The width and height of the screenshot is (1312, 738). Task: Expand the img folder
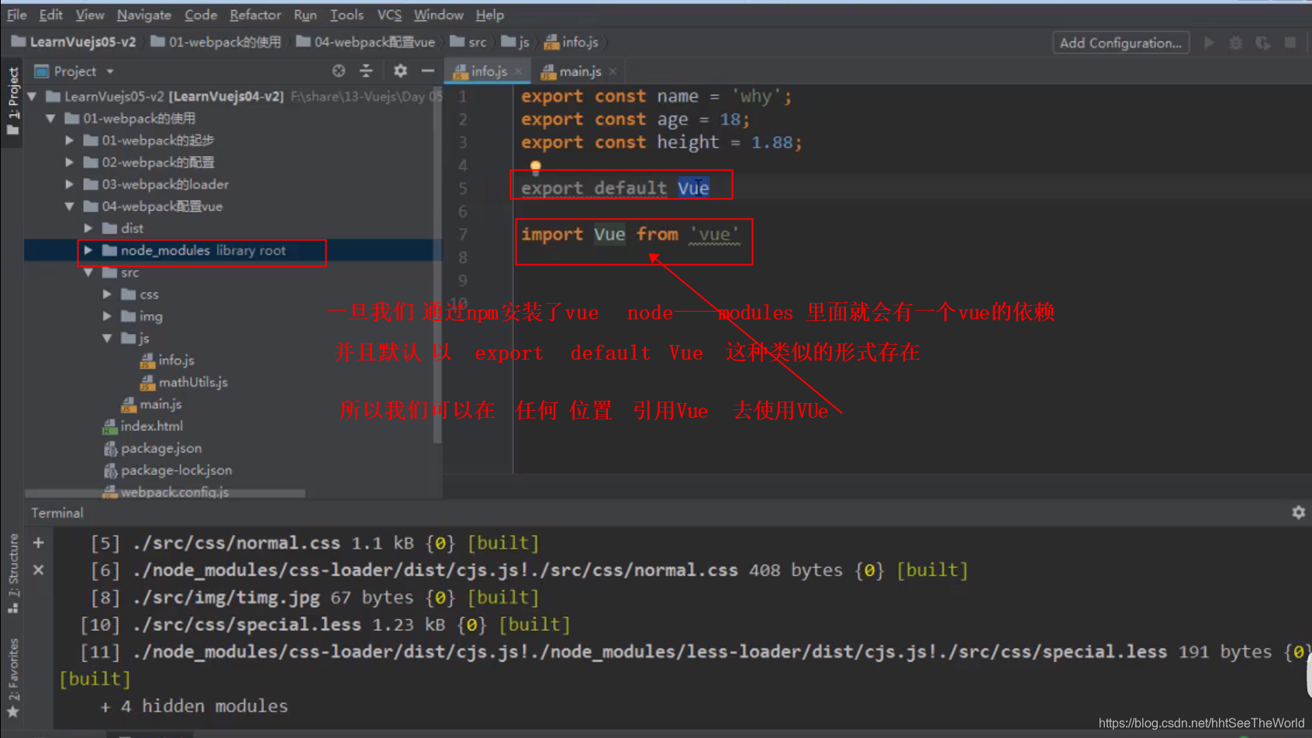coord(107,316)
